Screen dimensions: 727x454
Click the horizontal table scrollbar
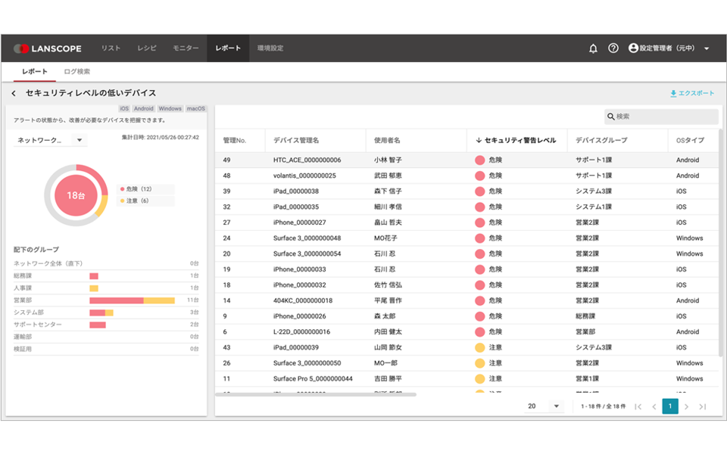(x=316, y=395)
